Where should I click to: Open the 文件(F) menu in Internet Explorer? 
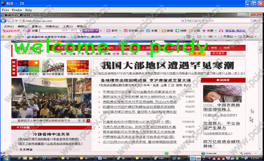[9, 26]
